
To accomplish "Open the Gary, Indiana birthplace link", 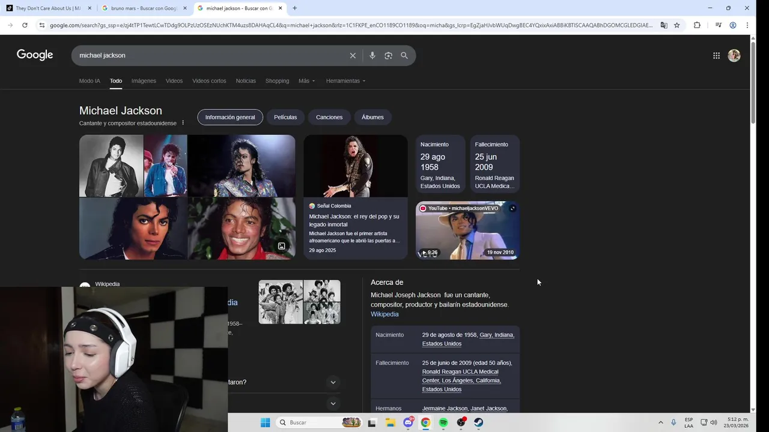I will click(x=497, y=335).
